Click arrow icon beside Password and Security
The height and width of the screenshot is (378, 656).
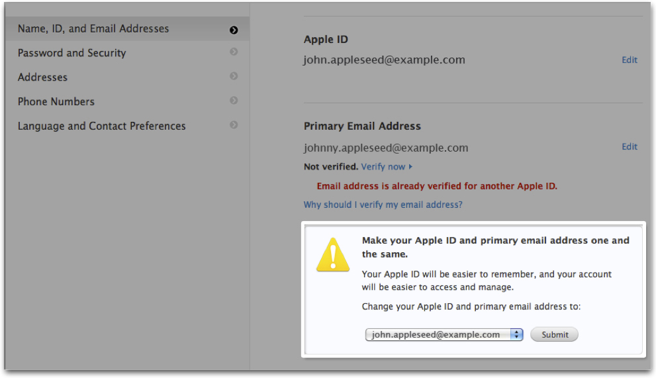tap(234, 52)
